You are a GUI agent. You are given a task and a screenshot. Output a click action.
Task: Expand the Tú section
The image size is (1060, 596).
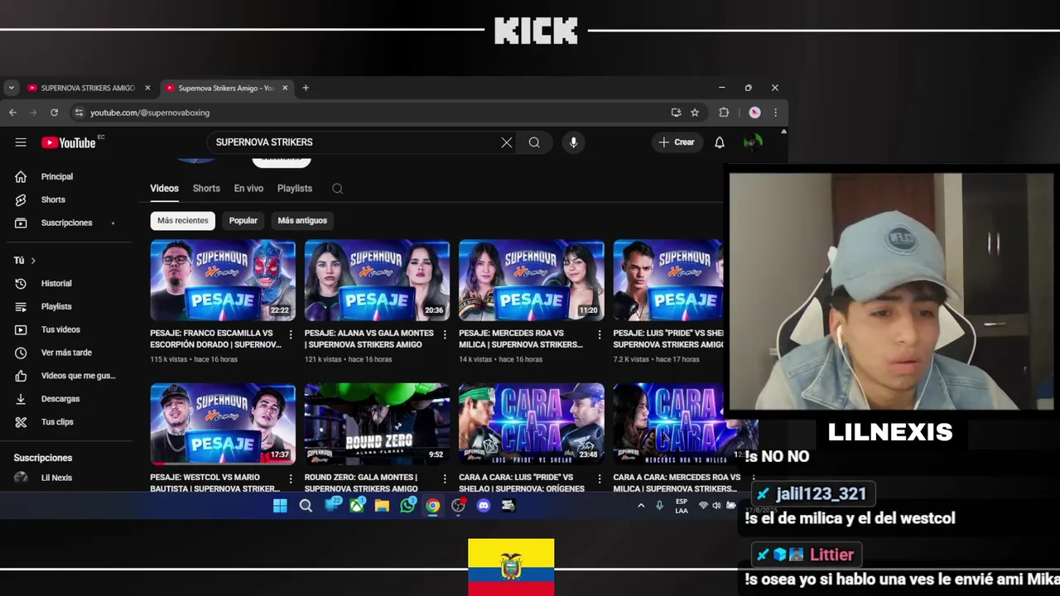point(25,261)
